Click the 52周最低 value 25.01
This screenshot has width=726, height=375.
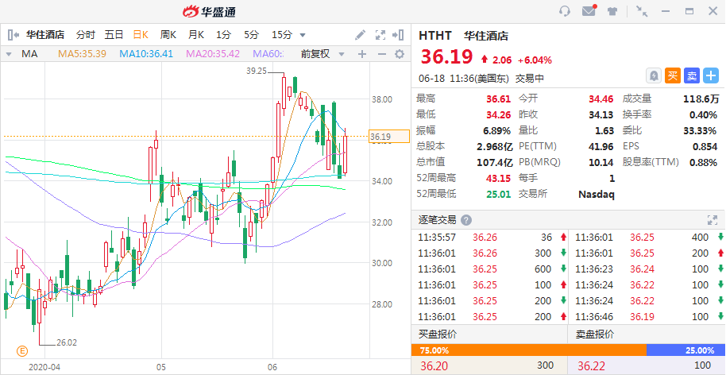[498, 194]
